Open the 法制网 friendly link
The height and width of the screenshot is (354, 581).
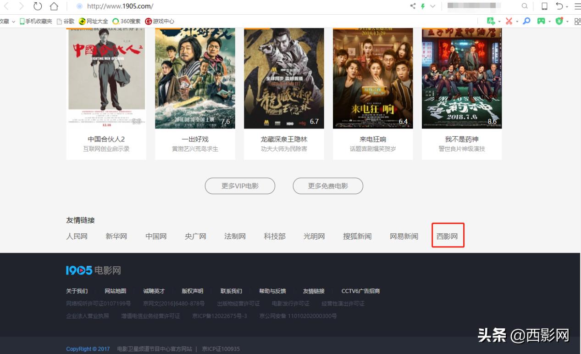235,236
